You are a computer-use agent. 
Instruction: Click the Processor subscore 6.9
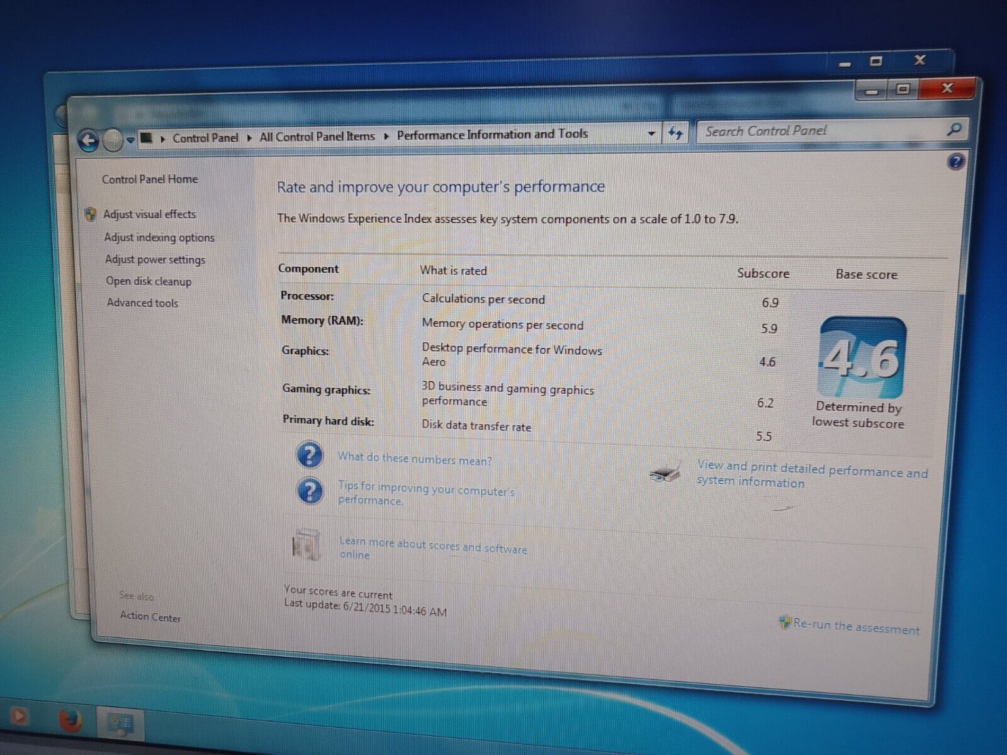770,303
